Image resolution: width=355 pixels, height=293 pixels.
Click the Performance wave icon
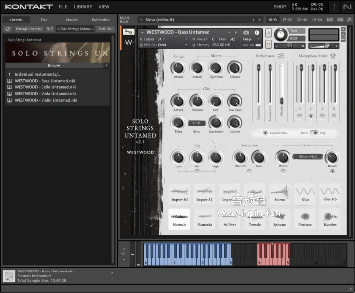pyautogui.click(x=281, y=56)
